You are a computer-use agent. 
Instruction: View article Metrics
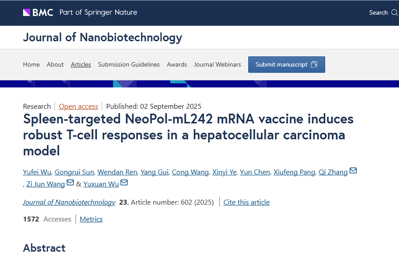(91, 219)
